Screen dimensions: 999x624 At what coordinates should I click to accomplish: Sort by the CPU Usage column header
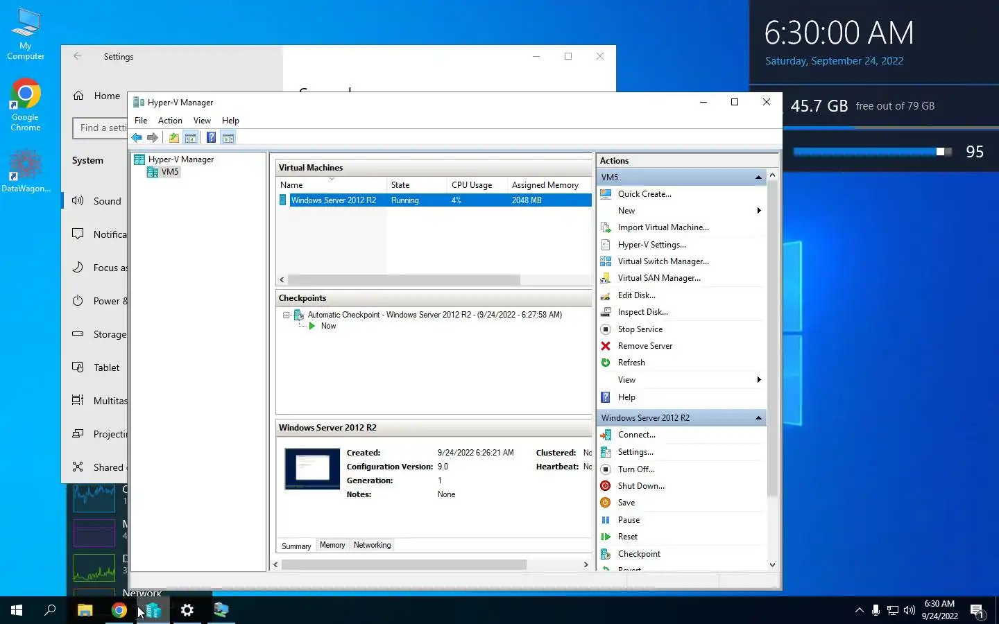(x=477, y=185)
